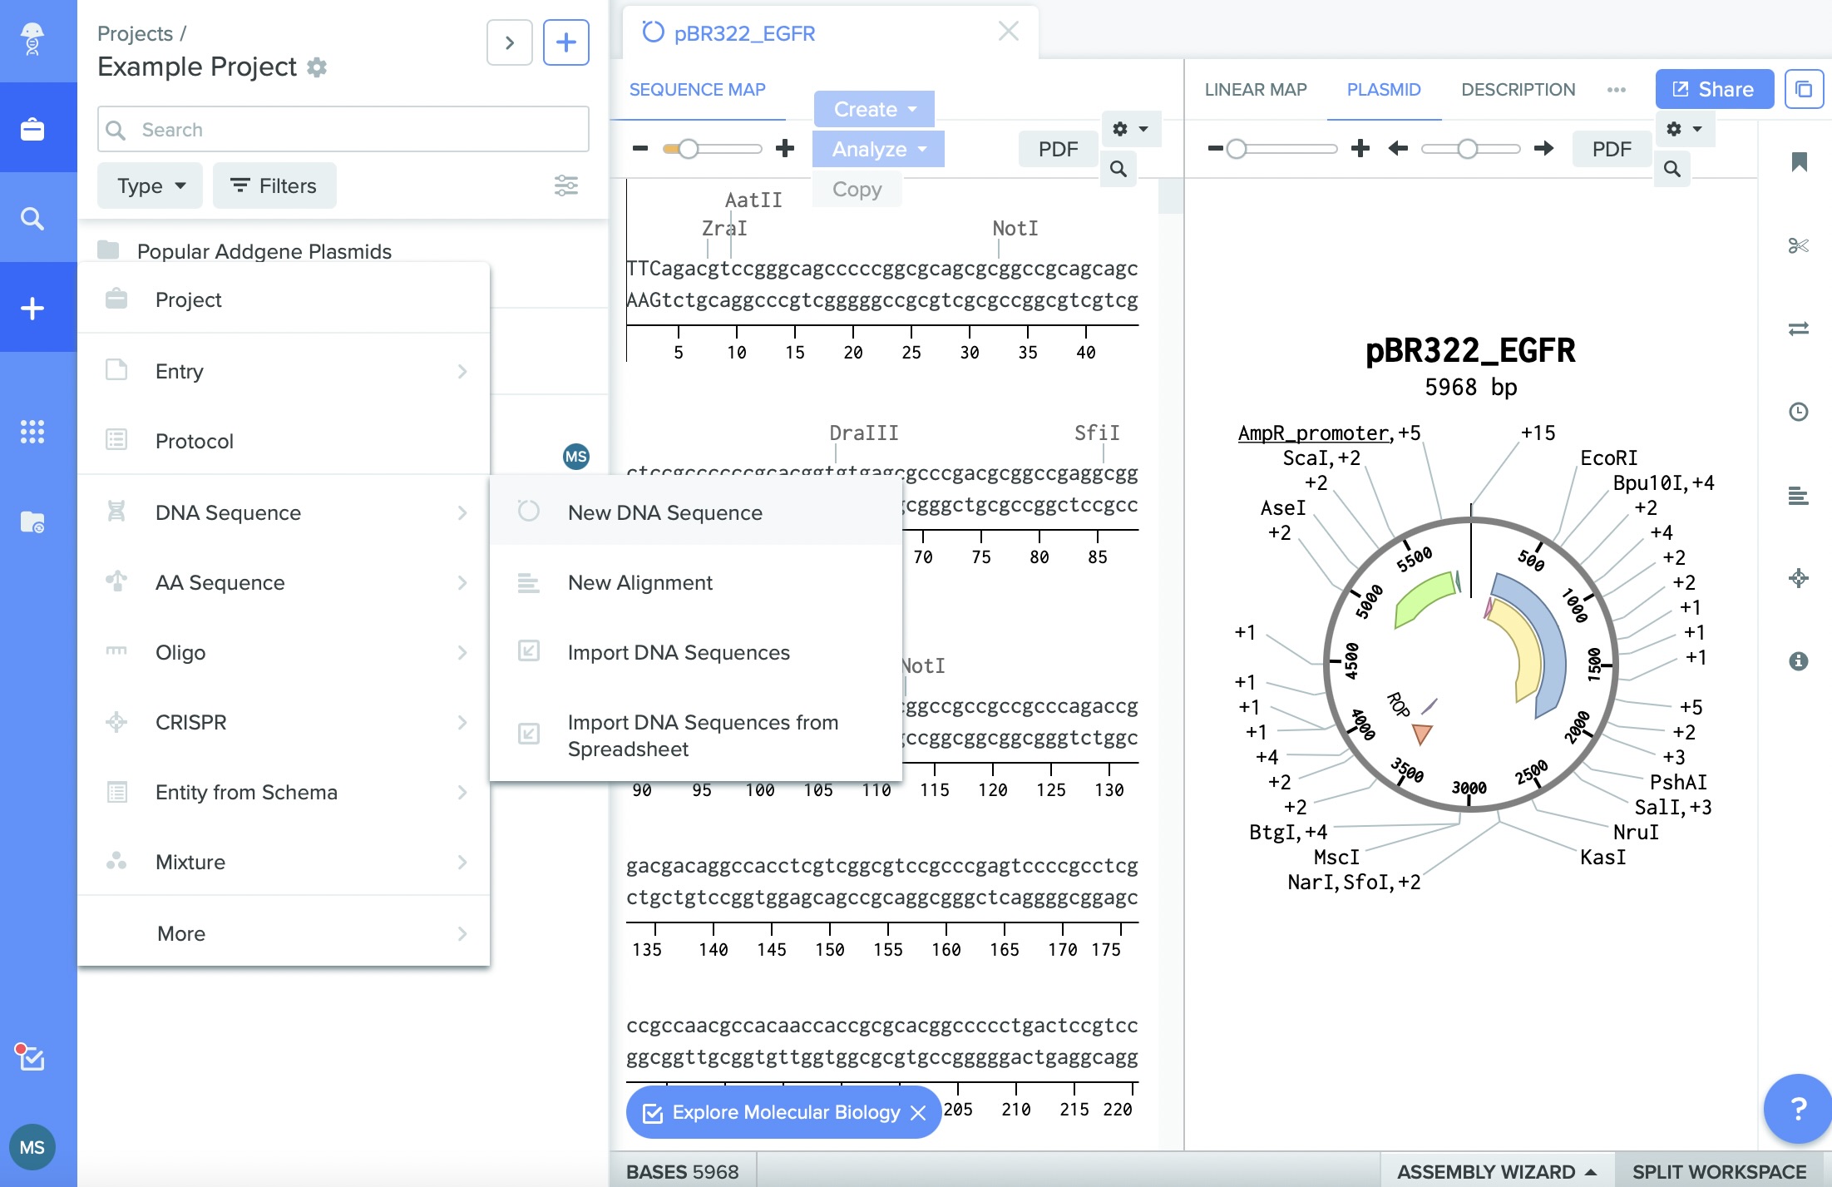Select Import DNA Sequences from Spreadsheet
1832x1187 pixels.
696,735
